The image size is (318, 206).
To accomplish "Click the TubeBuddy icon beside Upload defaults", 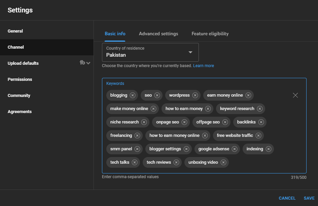I will point(82,63).
